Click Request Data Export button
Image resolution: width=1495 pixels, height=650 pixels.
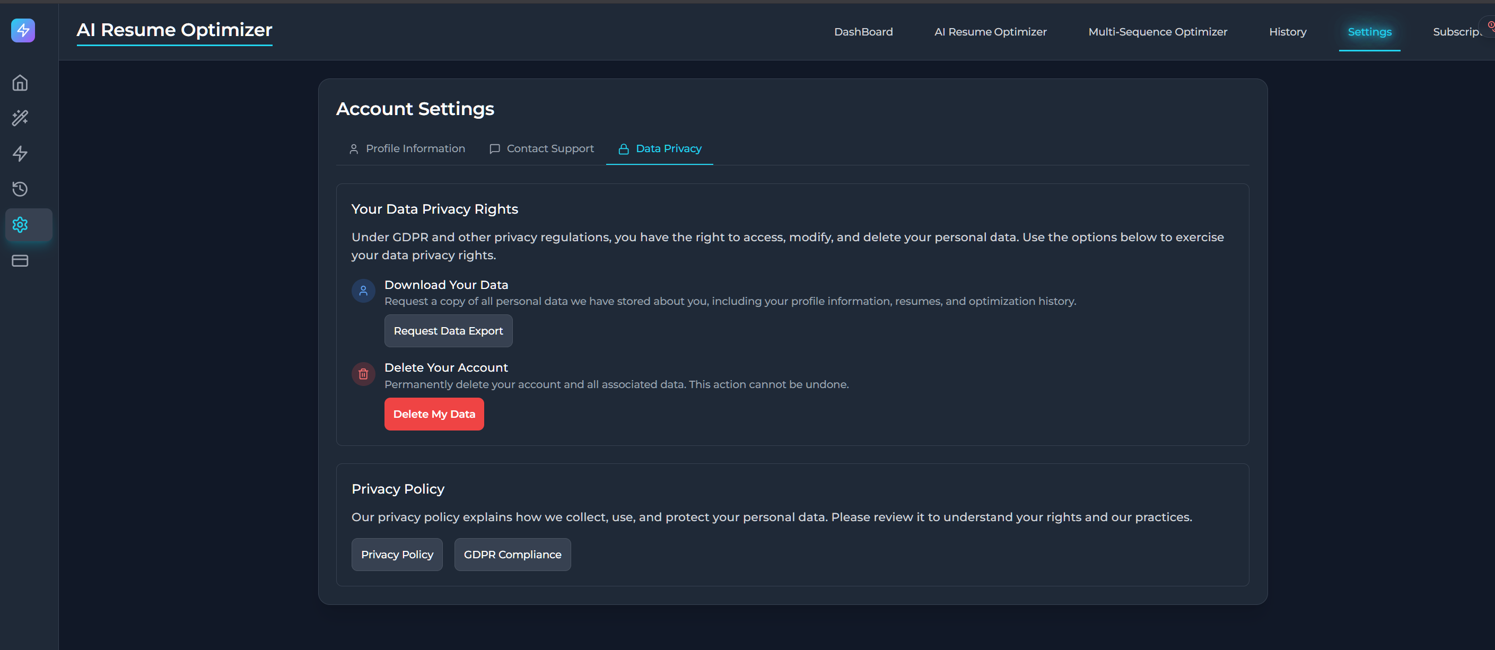tap(448, 331)
